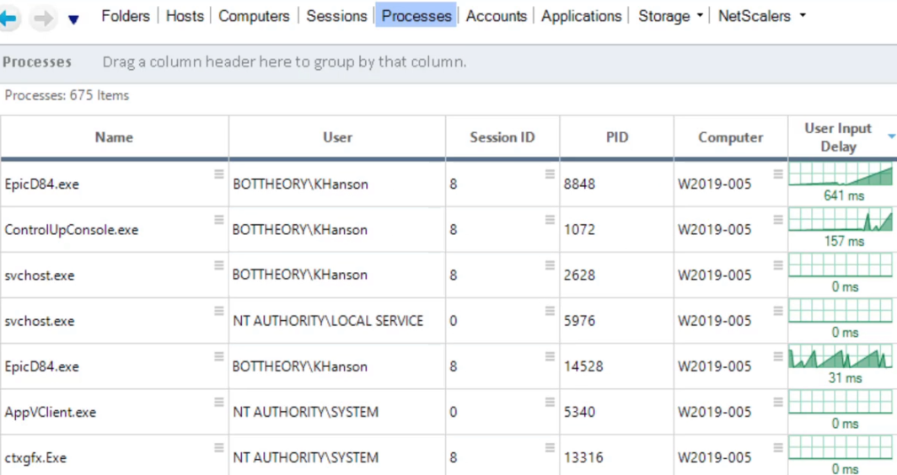The height and width of the screenshot is (475, 897).
Task: Open session ID cell menu in PID 5976 row
Action: point(550,311)
